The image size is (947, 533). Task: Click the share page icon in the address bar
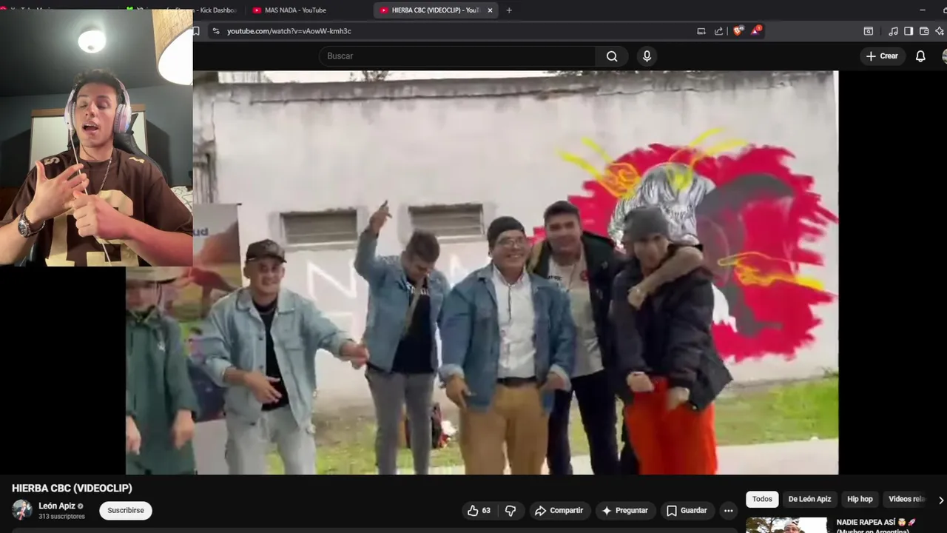pyautogui.click(x=718, y=31)
